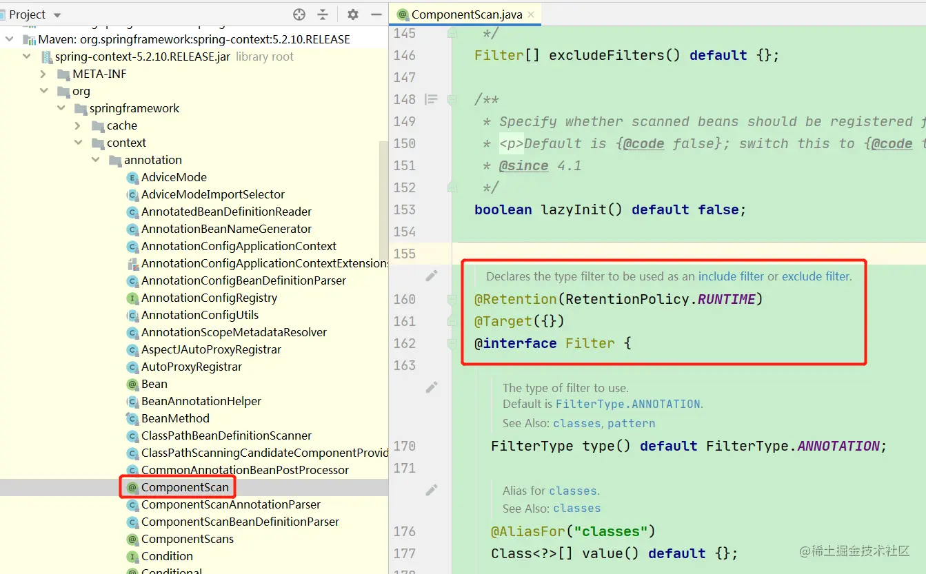Follow the FilterType.ANNOTATION doc link
926x574 pixels.
628,404
